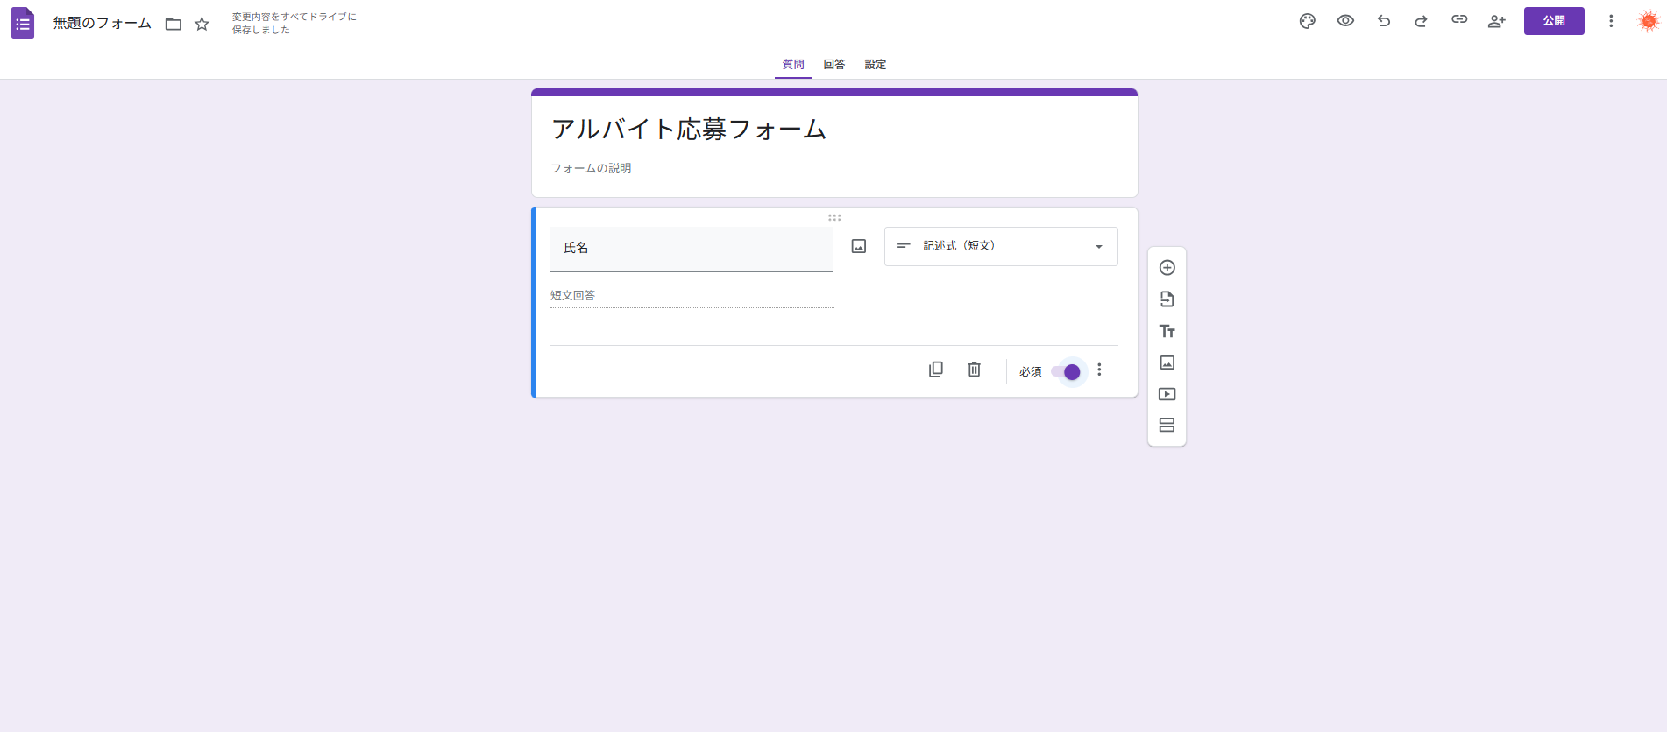This screenshot has width=1667, height=732.
Task: Open the theme customization palette icon
Action: (1307, 21)
